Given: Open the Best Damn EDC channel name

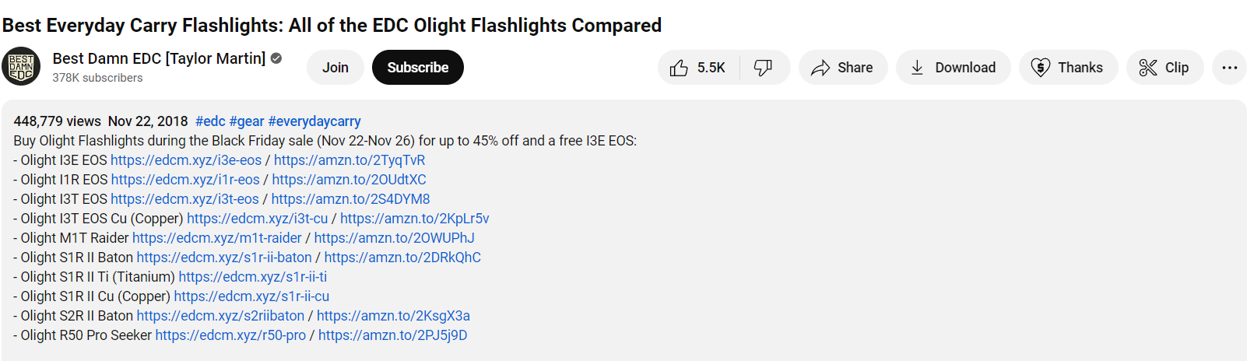Looking at the screenshot, I should click(x=159, y=58).
